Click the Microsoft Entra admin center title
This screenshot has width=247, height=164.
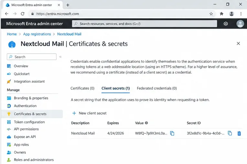pyautogui.click(x=35, y=24)
